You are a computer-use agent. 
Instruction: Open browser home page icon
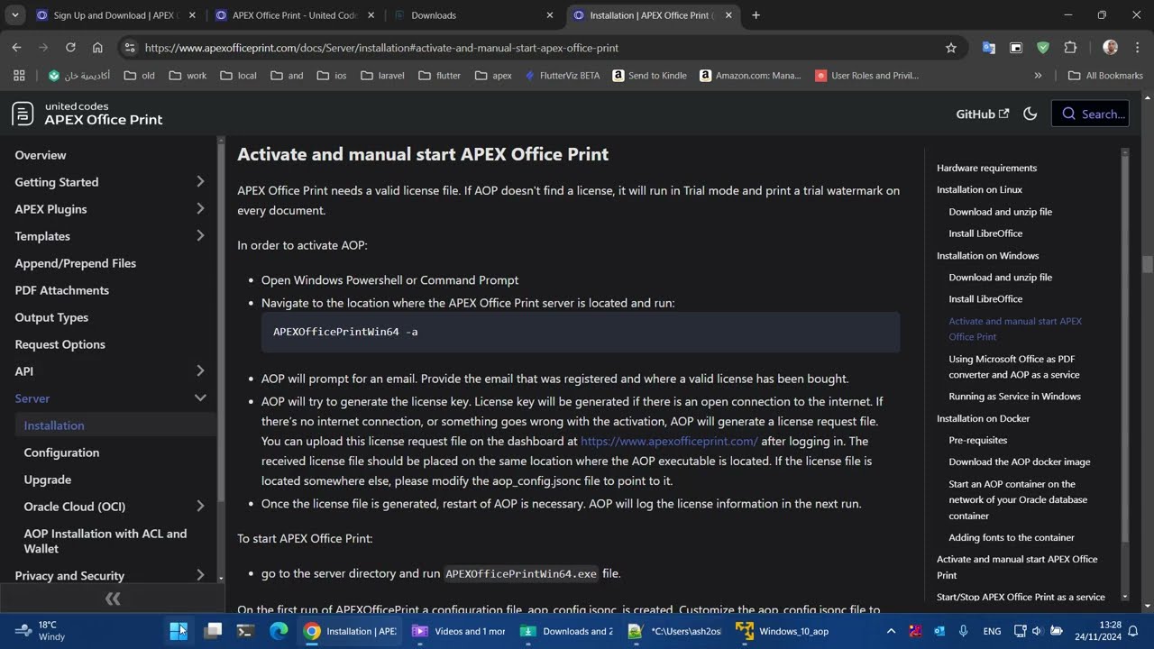click(97, 48)
